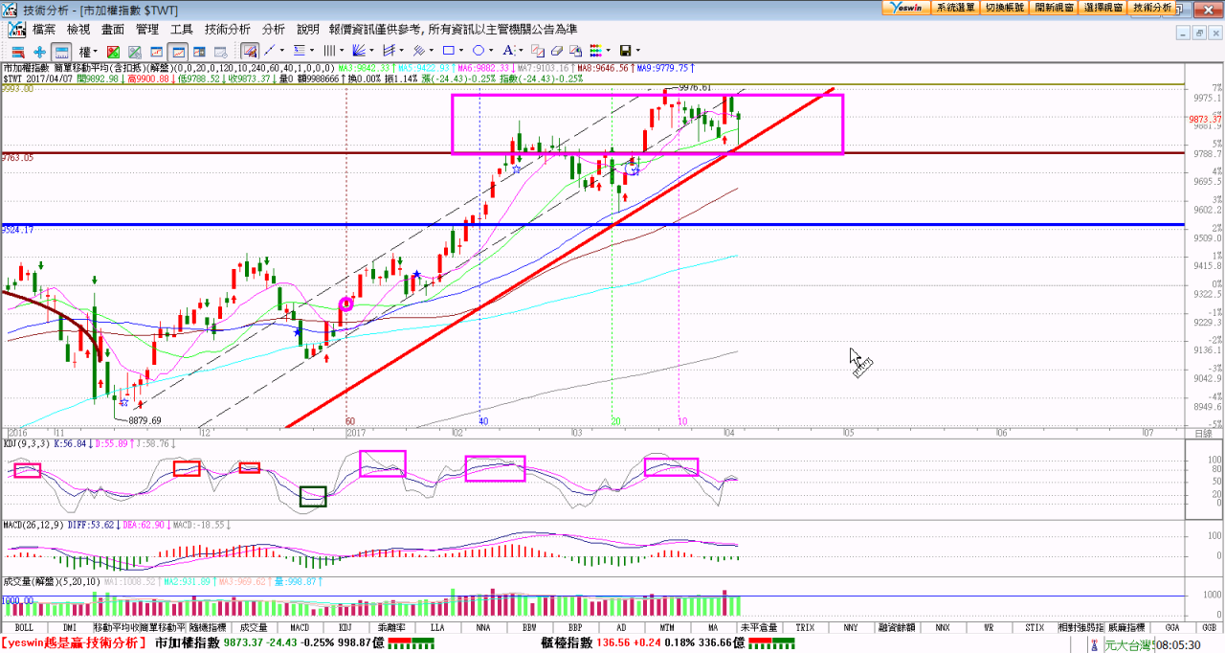Open the 技術分析 menu in menu bar
The height and width of the screenshot is (653, 1225).
point(228,30)
